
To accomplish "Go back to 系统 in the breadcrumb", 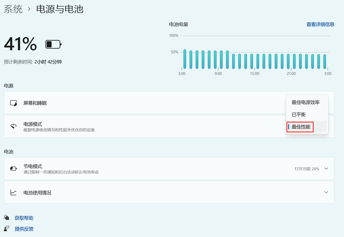I will [x=13, y=9].
